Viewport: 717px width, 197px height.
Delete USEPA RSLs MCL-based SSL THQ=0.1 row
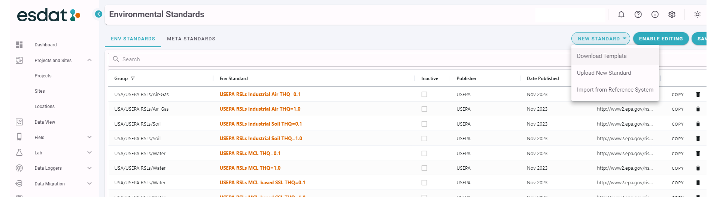tap(698, 183)
